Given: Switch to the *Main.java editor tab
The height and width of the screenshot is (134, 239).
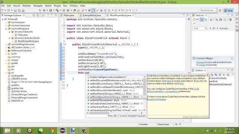Looking at the screenshot, I should (69, 15).
